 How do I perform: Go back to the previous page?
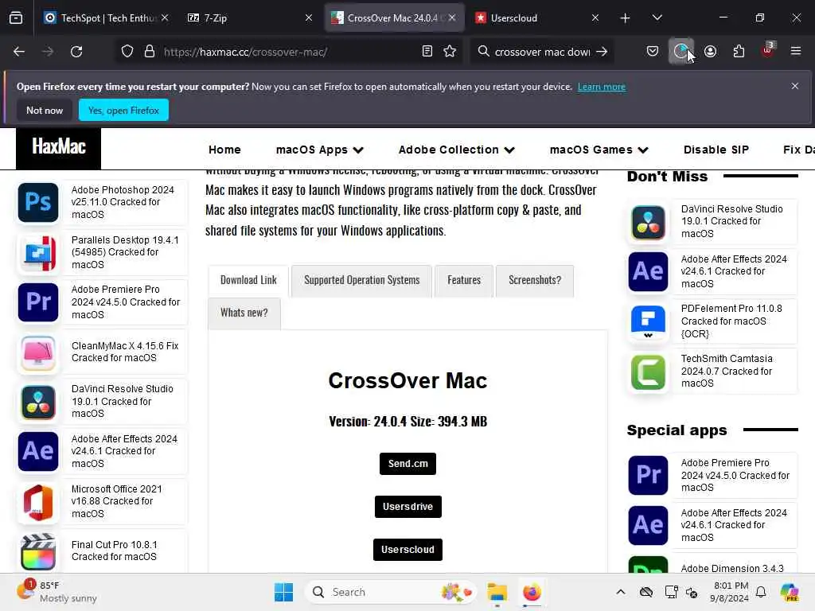(19, 52)
